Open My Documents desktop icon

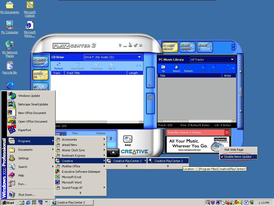(10, 7)
